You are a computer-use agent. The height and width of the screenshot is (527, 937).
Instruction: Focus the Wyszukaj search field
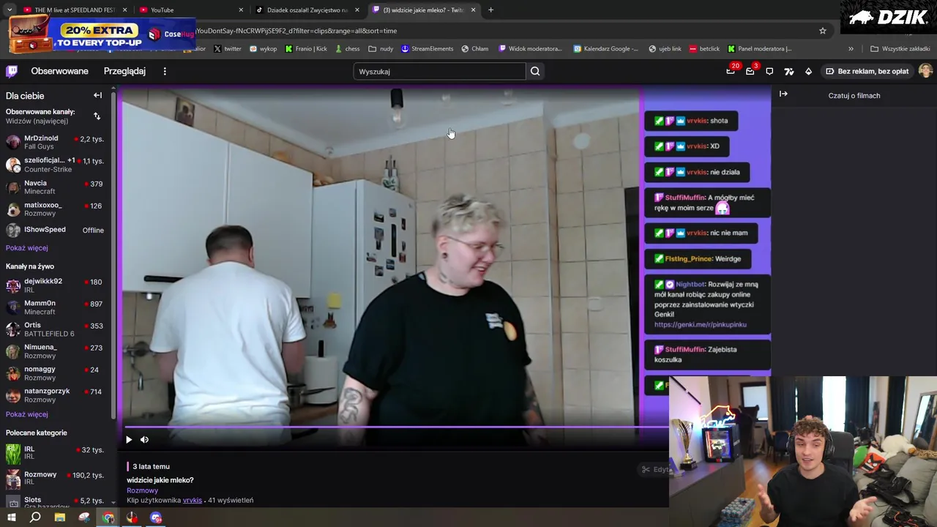[x=439, y=71]
